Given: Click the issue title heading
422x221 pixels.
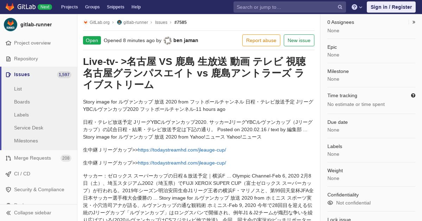Looking at the screenshot, I should (199, 73).
